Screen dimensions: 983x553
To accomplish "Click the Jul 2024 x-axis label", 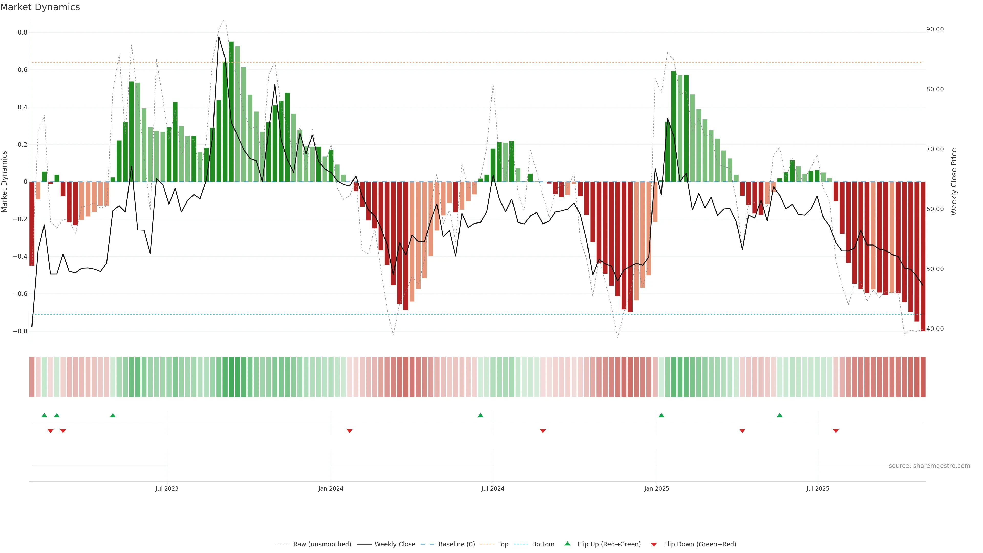I will coord(493,488).
